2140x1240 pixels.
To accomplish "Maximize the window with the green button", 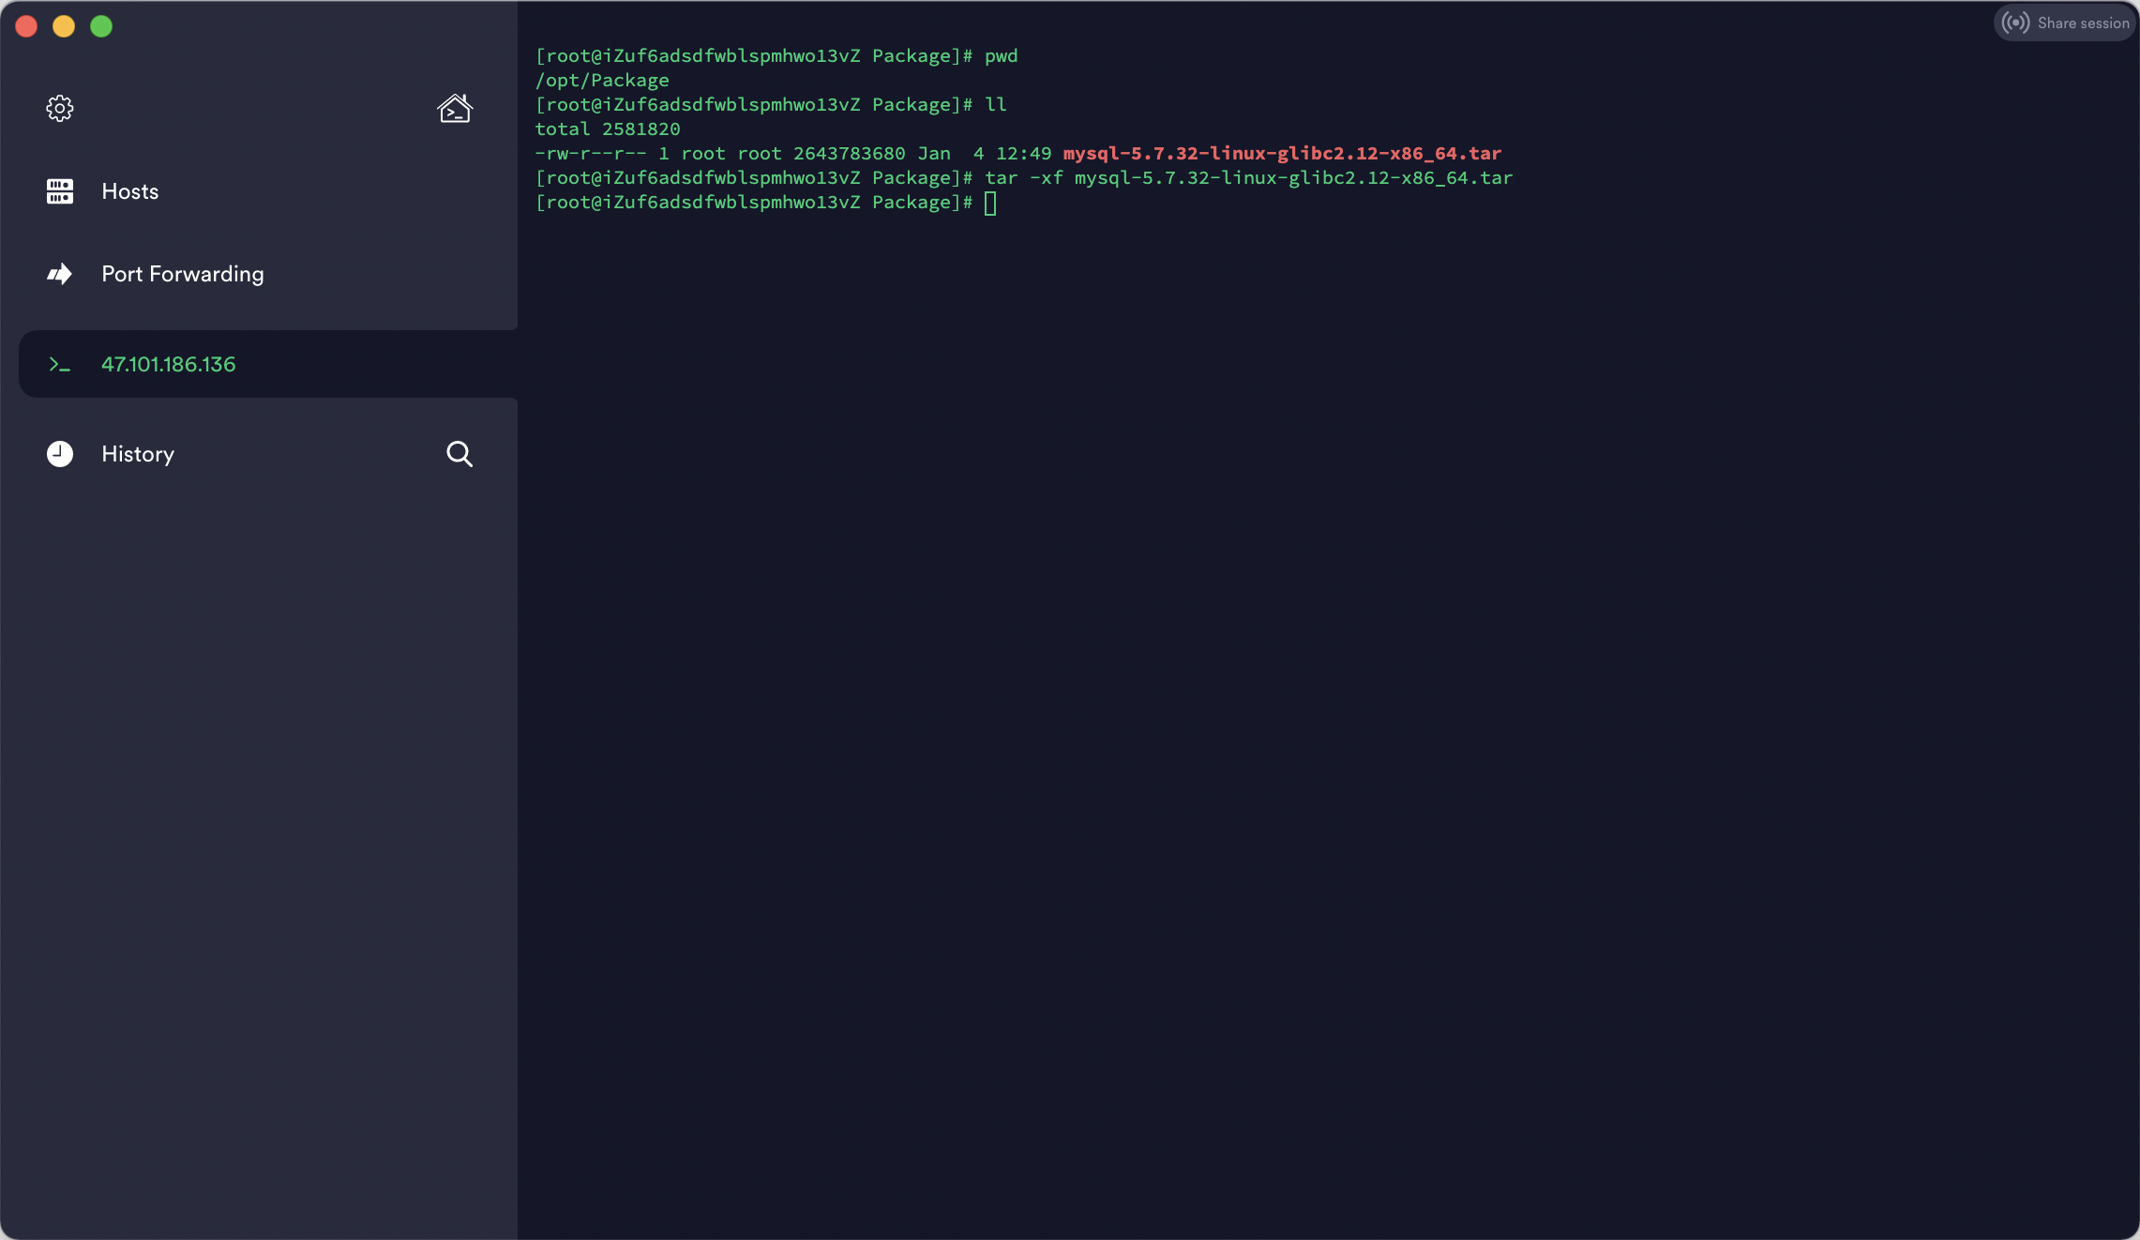I will coord(101,26).
